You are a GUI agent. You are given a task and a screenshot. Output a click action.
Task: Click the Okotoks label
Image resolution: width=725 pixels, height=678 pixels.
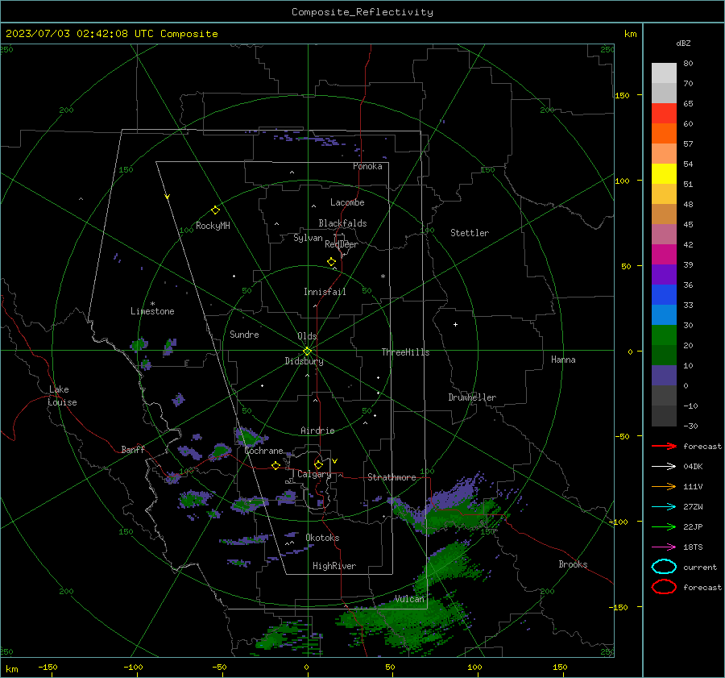[322, 538]
